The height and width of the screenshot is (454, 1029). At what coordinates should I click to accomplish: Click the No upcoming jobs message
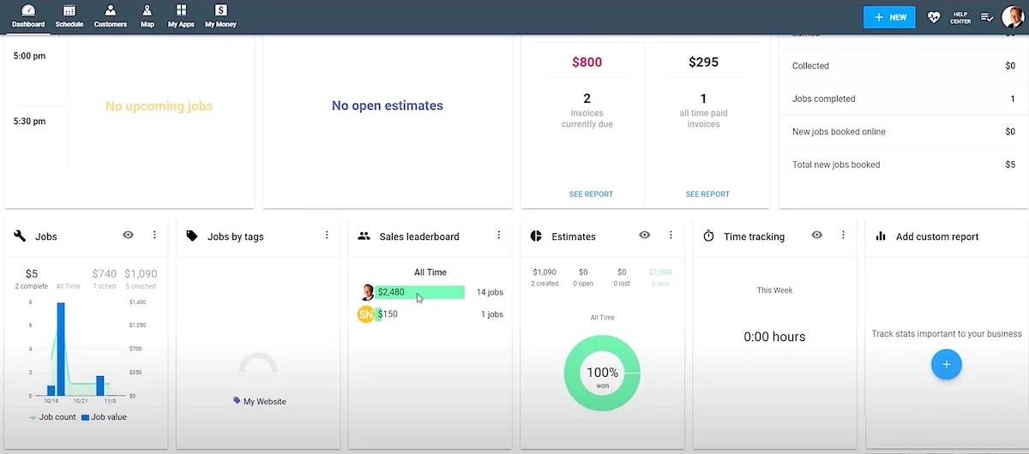(x=159, y=106)
